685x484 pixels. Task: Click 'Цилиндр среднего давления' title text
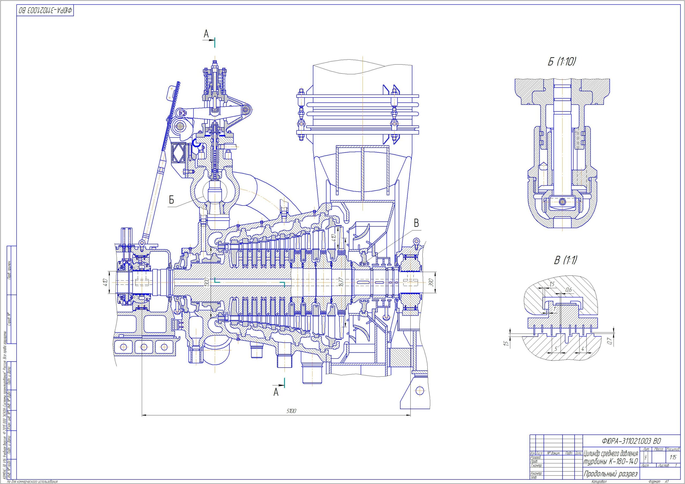[611, 454]
